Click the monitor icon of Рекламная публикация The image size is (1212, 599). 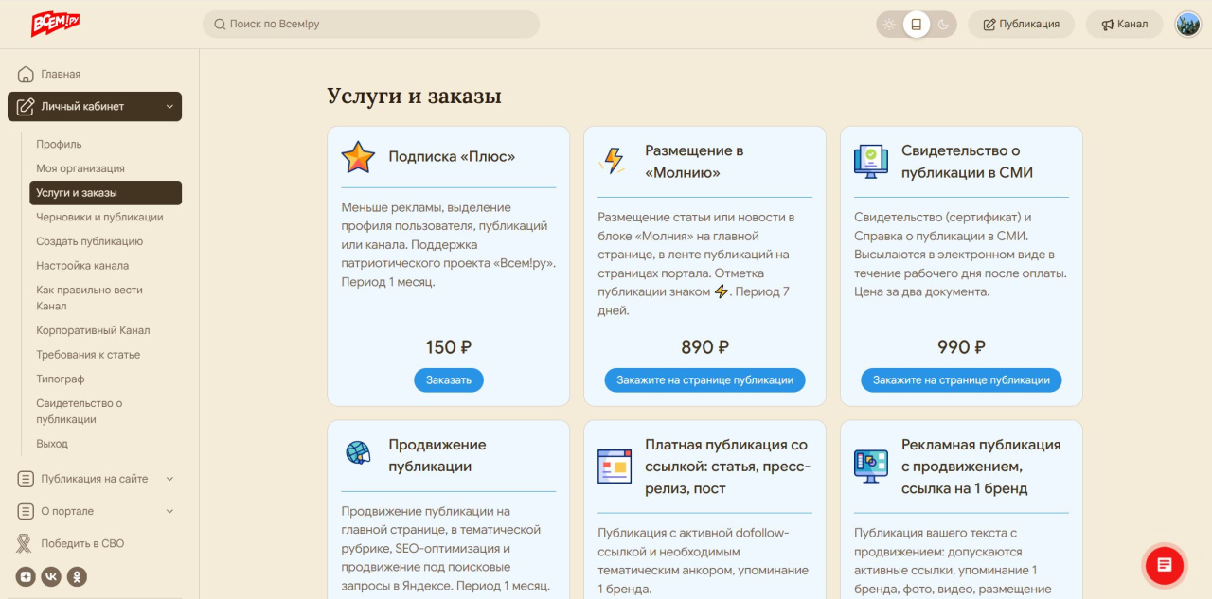tap(871, 467)
